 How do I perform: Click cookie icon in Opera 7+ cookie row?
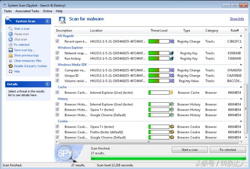[172, 127]
